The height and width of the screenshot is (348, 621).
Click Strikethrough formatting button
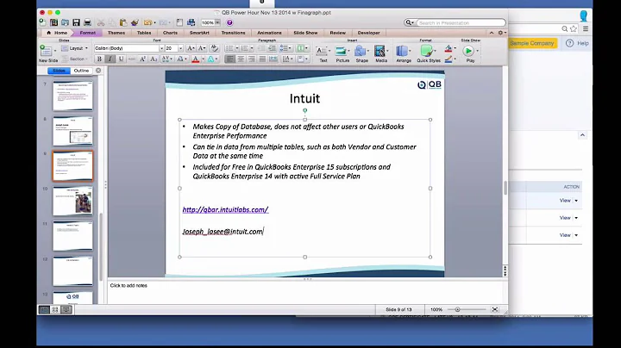tap(131, 59)
